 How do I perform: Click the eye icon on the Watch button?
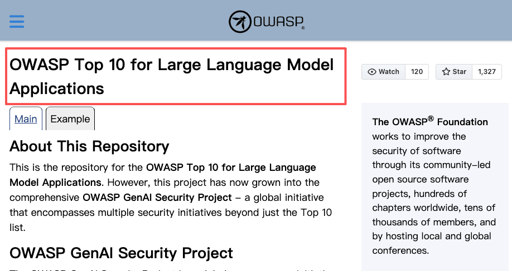point(372,72)
